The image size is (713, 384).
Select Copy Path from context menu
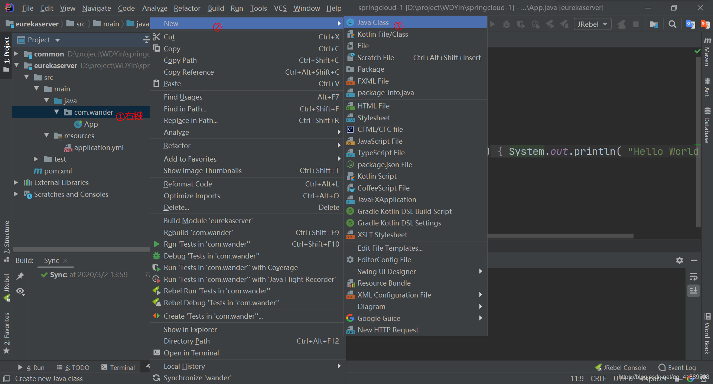pos(247,60)
